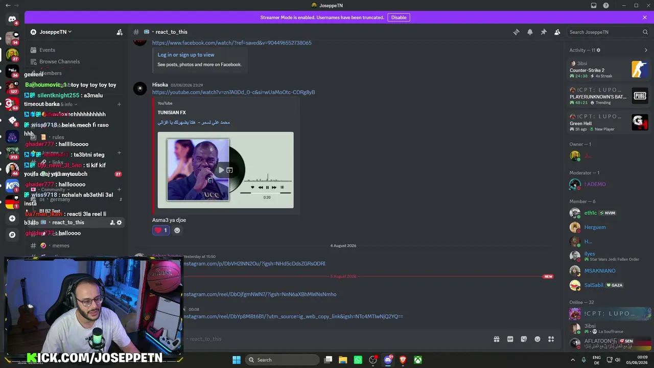Show pinned messages

pos(544,32)
